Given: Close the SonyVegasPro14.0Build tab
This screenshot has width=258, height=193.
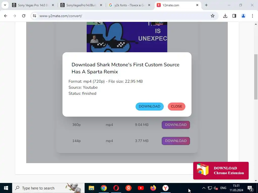Looking at the screenshot, I should click(101, 5).
